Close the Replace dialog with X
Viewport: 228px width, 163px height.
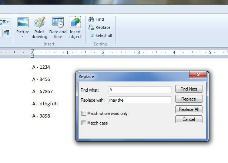[x=198, y=75]
